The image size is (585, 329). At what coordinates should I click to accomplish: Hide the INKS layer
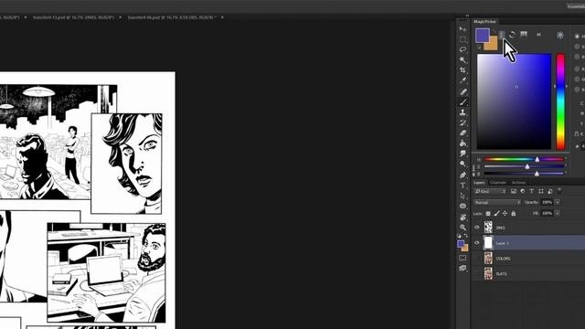coord(477,228)
